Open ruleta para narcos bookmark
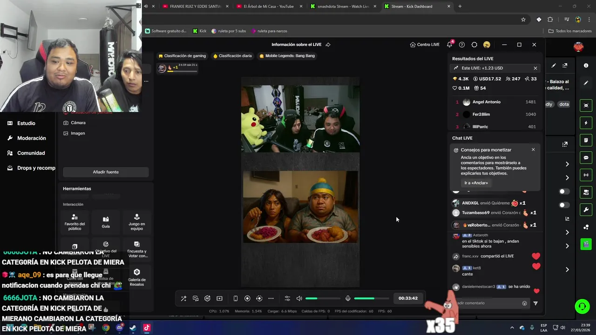 click(x=269, y=31)
